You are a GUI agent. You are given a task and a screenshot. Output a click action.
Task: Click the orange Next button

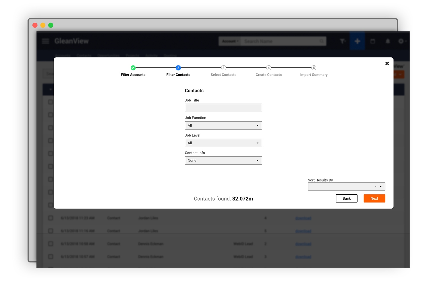click(x=374, y=198)
